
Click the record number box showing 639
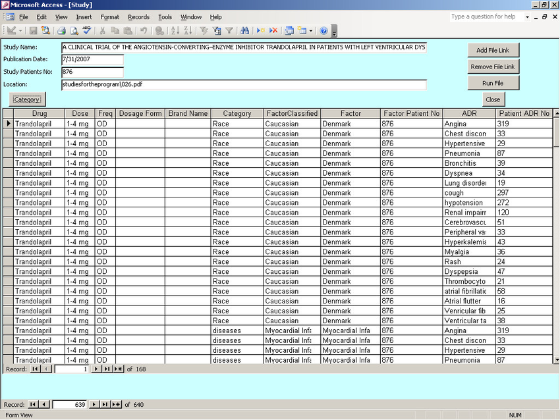[70, 405]
